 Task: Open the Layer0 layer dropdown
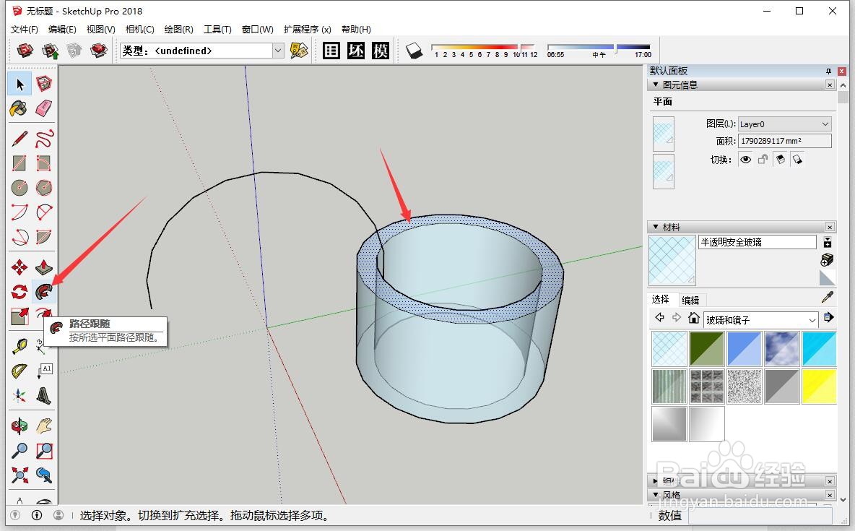click(x=825, y=124)
